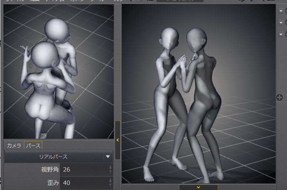Open the リアルパース perspective dropdown
The height and width of the screenshot is (190, 287).
[x=54, y=157]
